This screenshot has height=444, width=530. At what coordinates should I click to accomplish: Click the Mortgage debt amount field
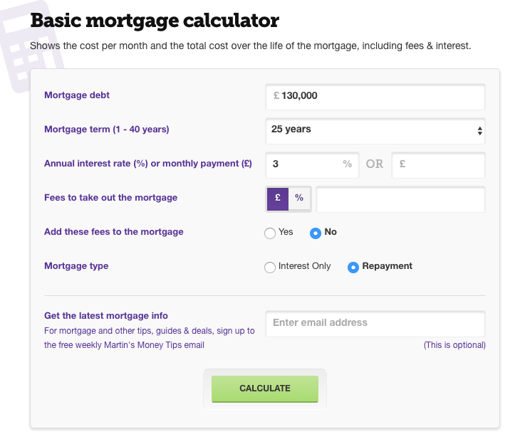click(375, 97)
